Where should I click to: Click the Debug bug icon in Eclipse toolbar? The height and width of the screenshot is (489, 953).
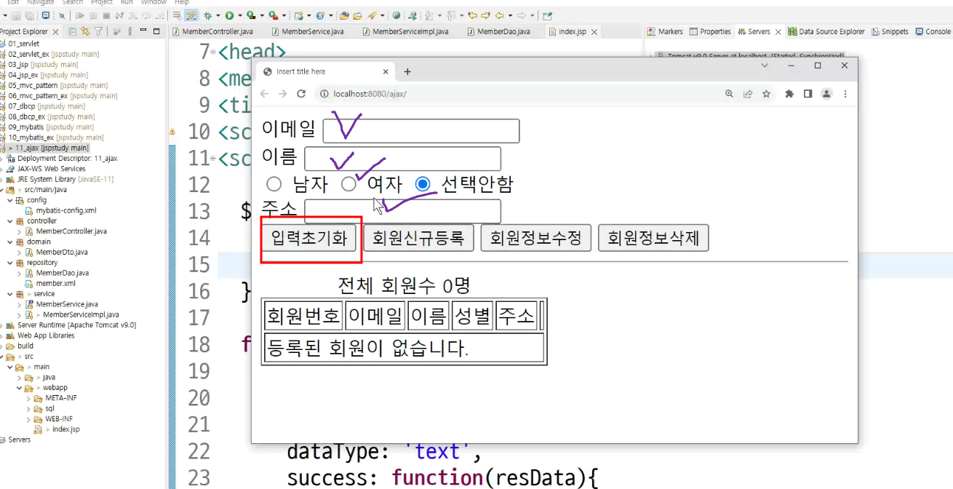point(207,15)
